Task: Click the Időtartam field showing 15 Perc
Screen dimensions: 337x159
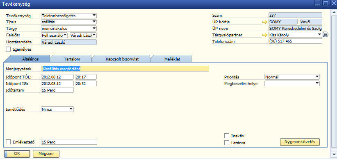Action: click(x=57, y=90)
